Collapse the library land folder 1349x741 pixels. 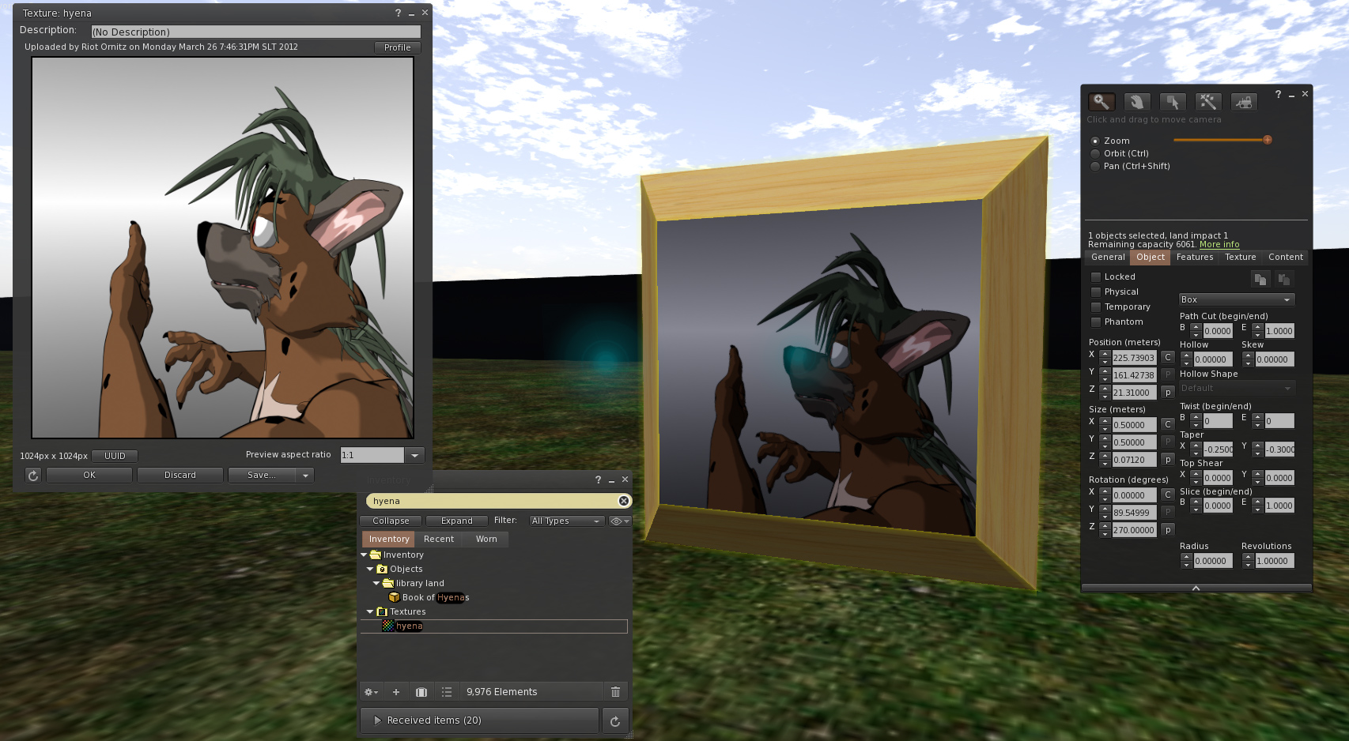376,583
